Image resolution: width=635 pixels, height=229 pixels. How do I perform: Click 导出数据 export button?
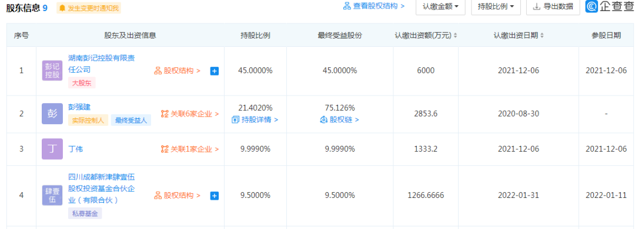coord(553,6)
